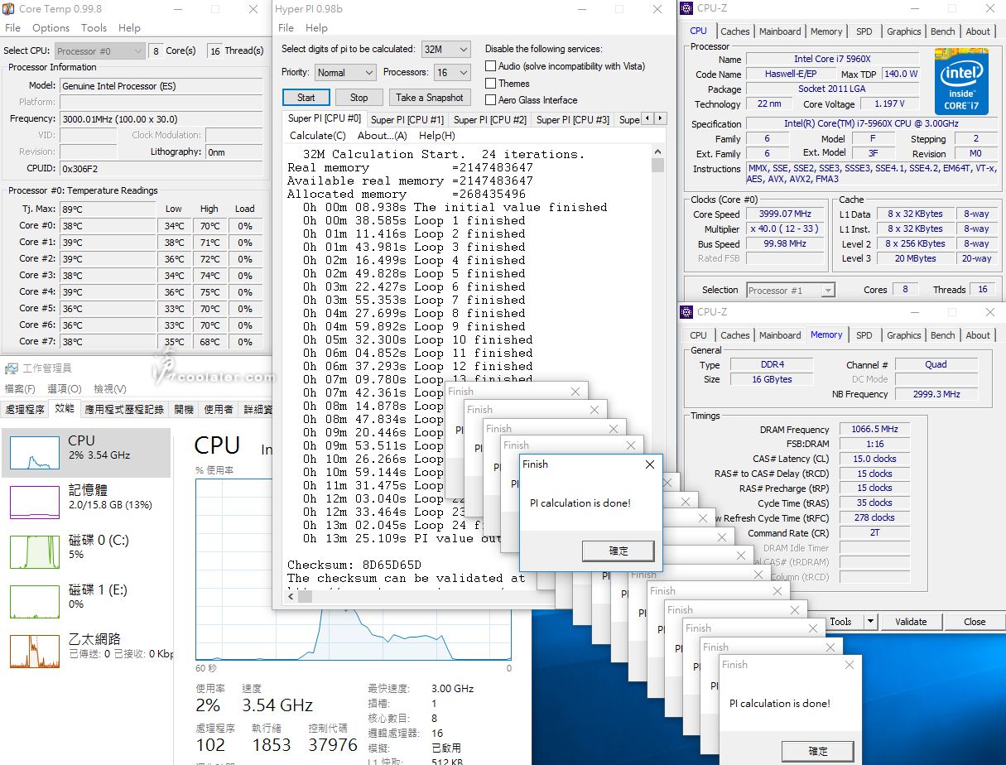Open the File menu in Hyper PI
The height and width of the screenshot is (765, 1006).
tap(286, 27)
